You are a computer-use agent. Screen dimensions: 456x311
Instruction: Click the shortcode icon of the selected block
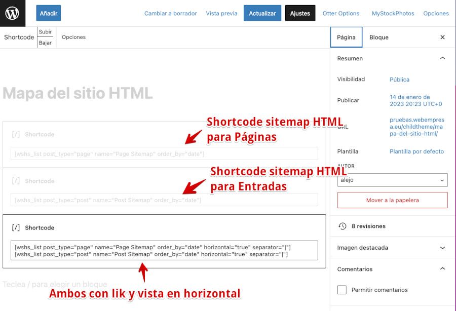click(16, 227)
